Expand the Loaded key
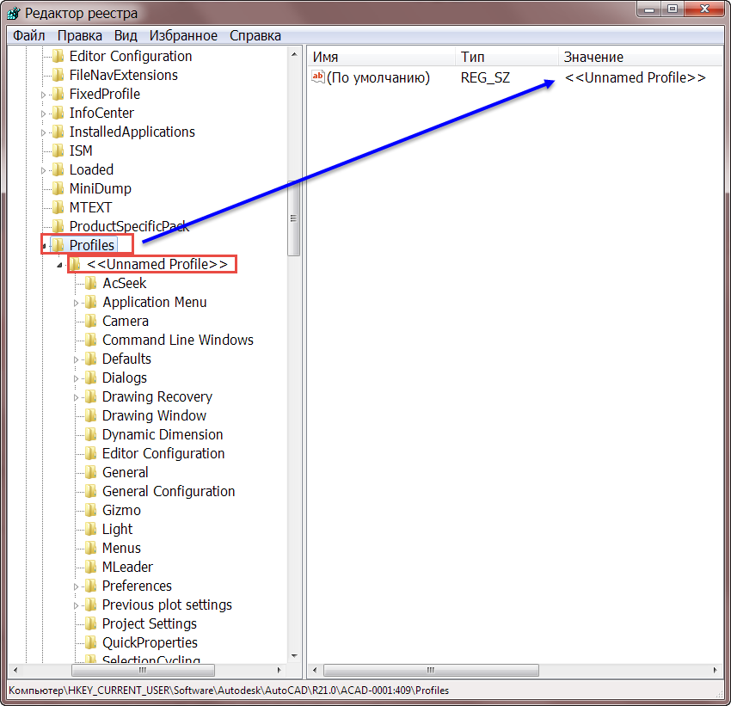This screenshot has height=706, width=731. pos(43,170)
